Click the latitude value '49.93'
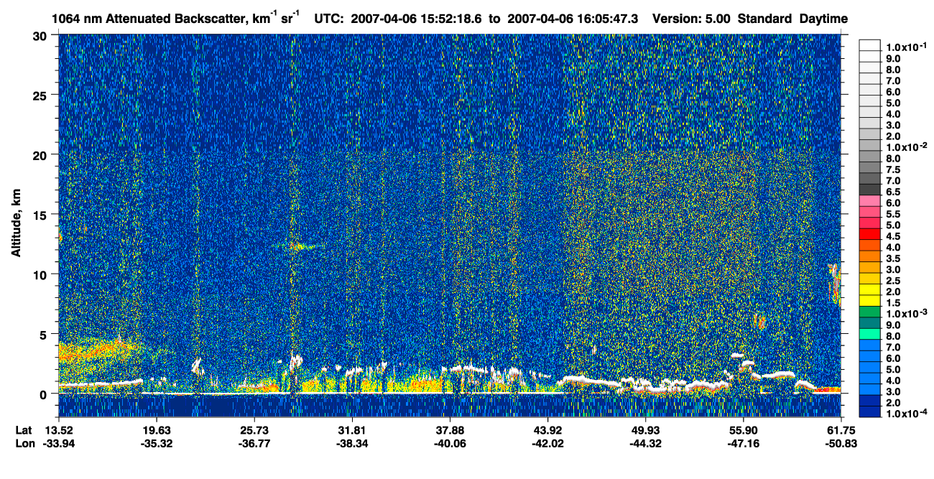Screen dimensions: 934x479 pyautogui.click(x=645, y=430)
